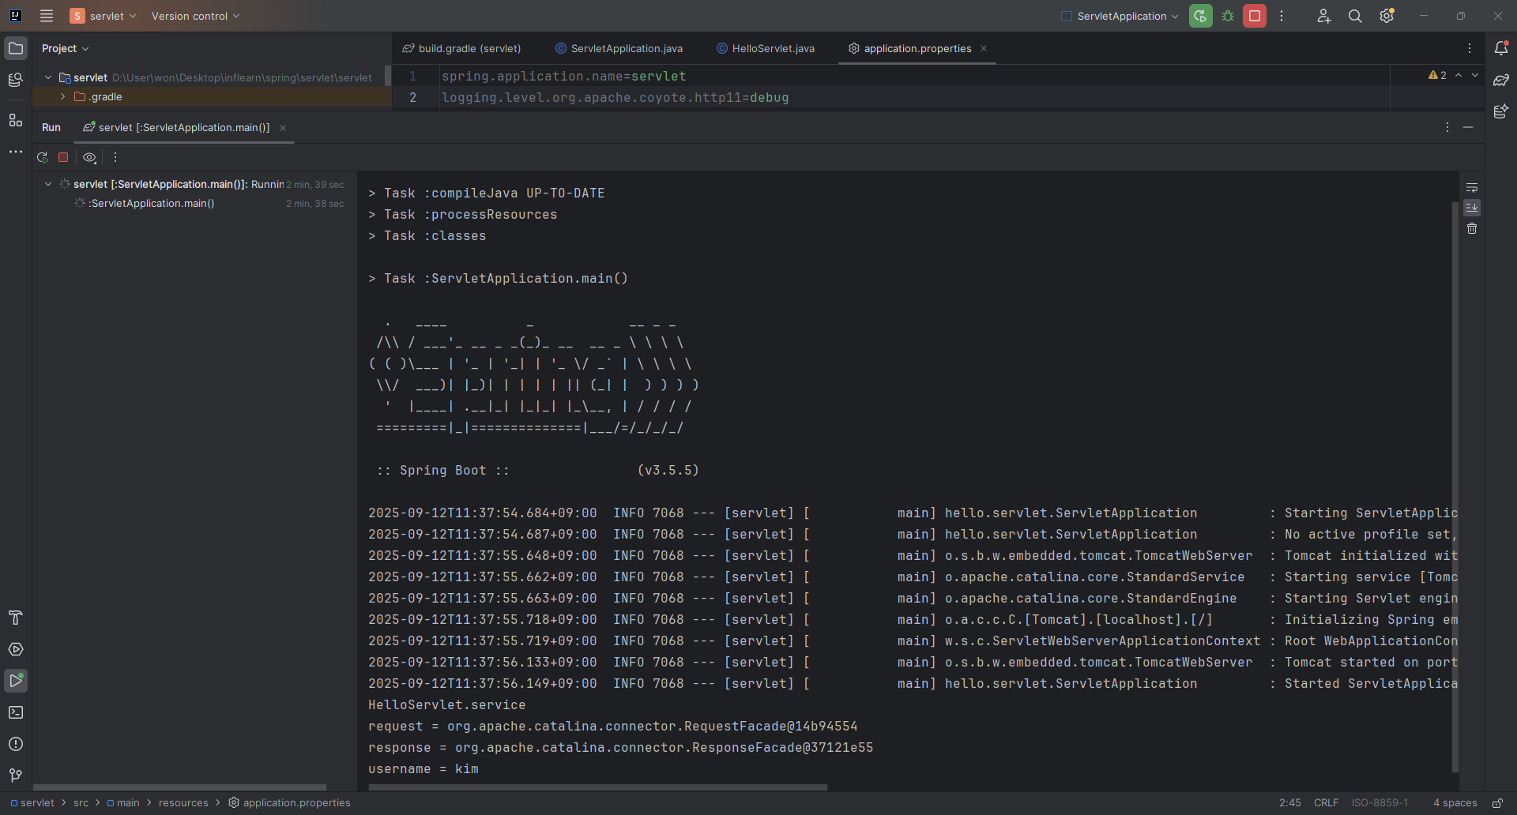Image resolution: width=1517 pixels, height=815 pixels.
Task: Toggle soft-wrap in the console
Action: [x=1472, y=188]
